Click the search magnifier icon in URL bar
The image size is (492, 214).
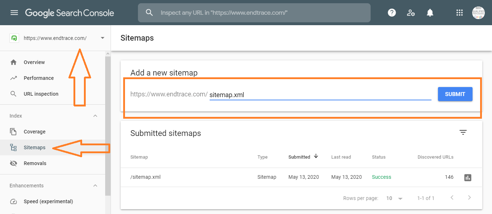[x=149, y=13]
